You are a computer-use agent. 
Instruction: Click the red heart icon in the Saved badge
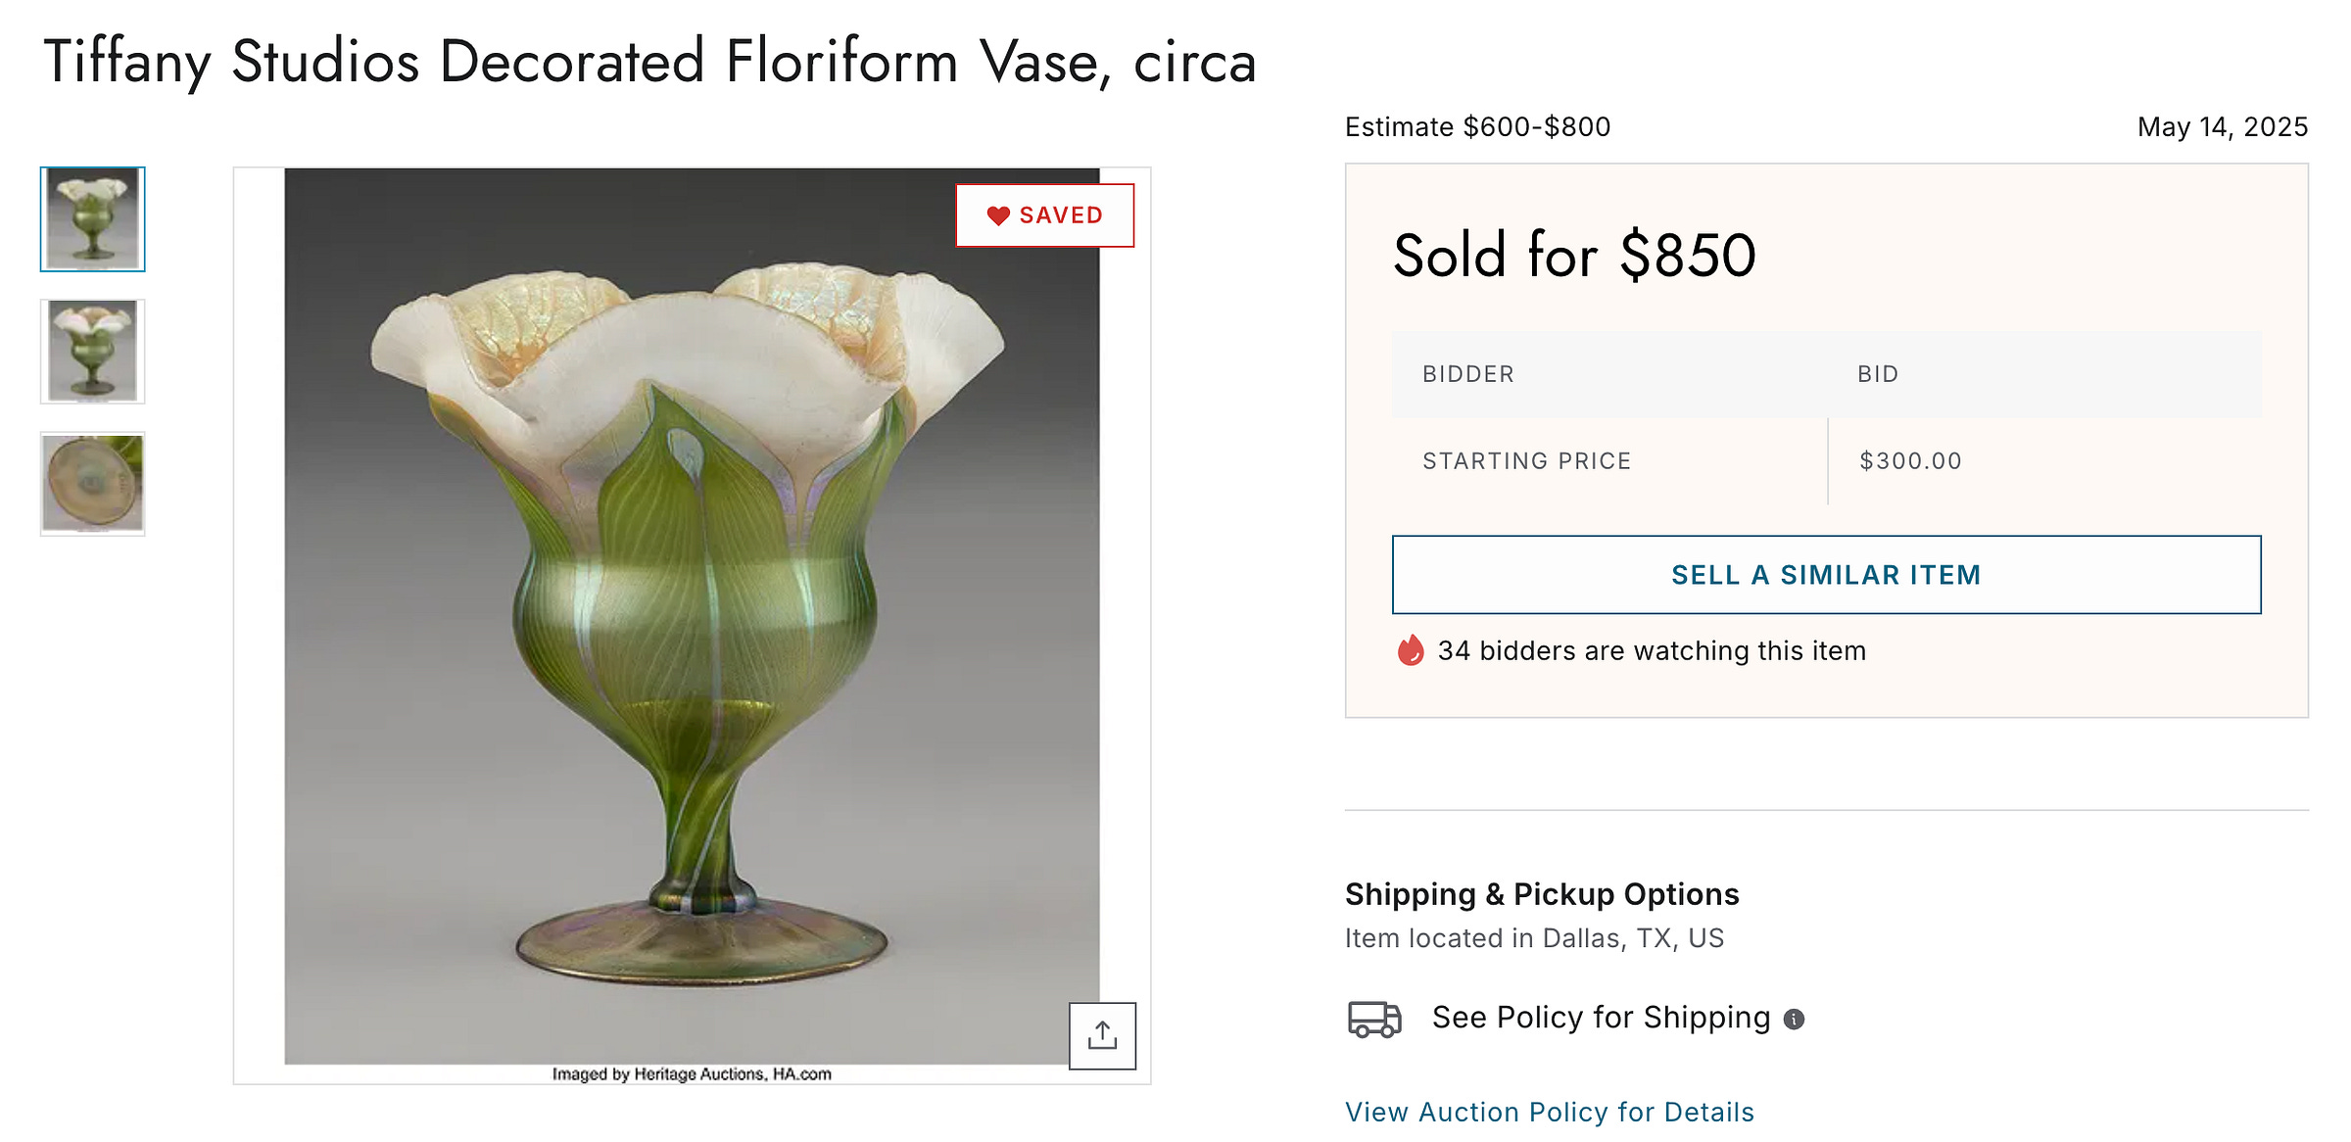pyautogui.click(x=997, y=215)
